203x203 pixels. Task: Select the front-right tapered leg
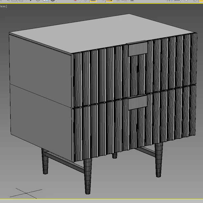pos(159,160)
